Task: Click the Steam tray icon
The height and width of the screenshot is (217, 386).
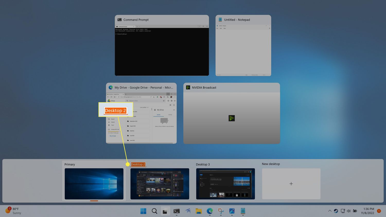Action: pyautogui.click(x=336, y=211)
